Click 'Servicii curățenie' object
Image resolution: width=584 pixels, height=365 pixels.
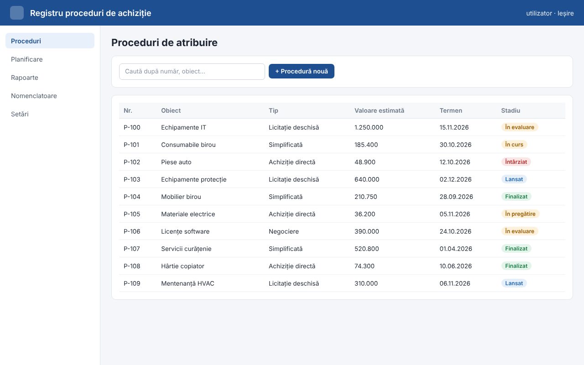[186, 249]
